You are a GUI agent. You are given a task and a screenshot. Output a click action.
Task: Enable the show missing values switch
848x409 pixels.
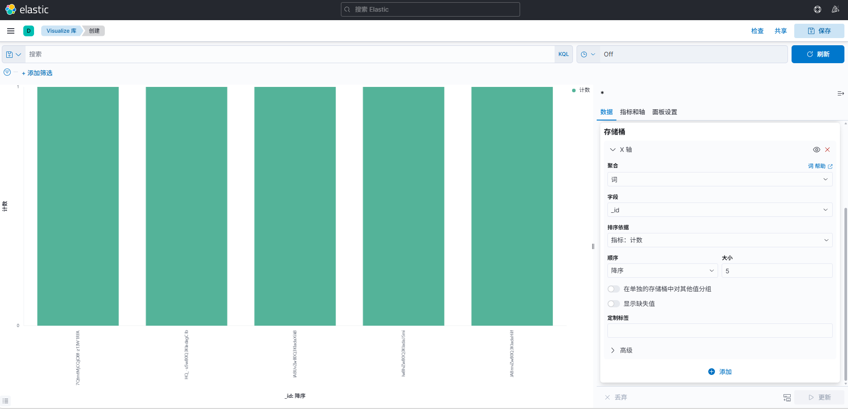pos(614,304)
